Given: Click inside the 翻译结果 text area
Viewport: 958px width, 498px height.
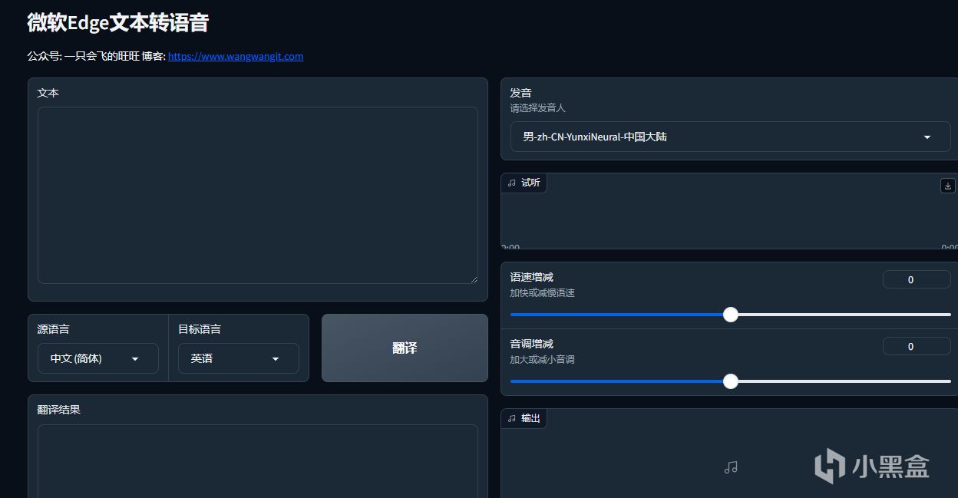Looking at the screenshot, I should (257, 460).
